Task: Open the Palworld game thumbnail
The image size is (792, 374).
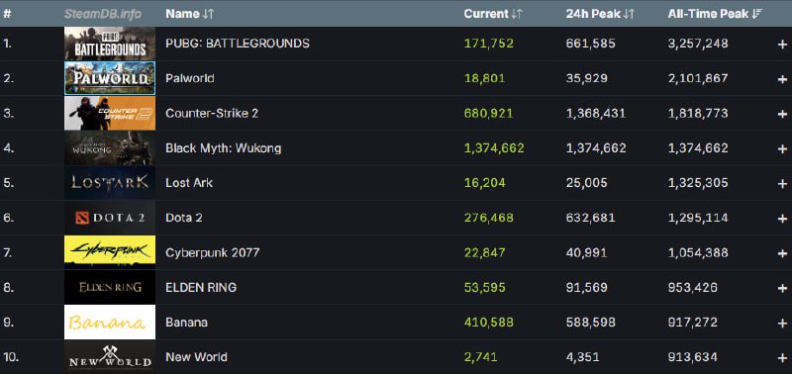Action: click(x=110, y=78)
